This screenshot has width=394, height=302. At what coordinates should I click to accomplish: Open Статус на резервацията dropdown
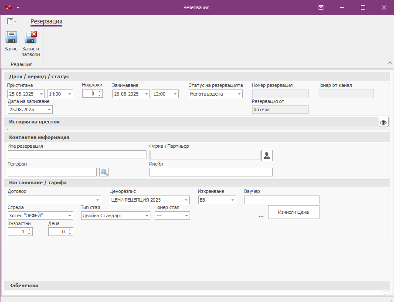pos(239,94)
